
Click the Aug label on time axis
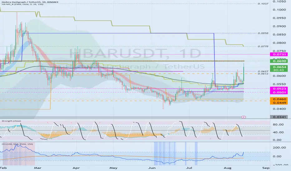(228, 168)
